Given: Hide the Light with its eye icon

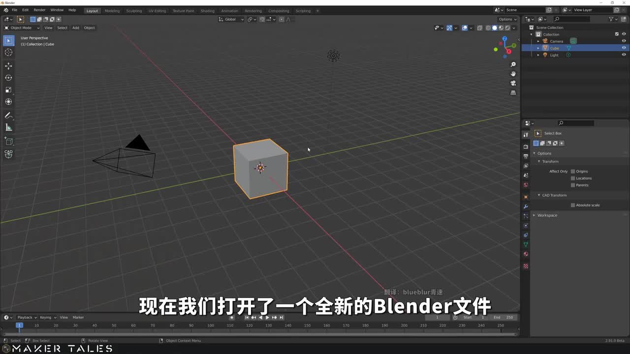Looking at the screenshot, I should tap(624, 55).
